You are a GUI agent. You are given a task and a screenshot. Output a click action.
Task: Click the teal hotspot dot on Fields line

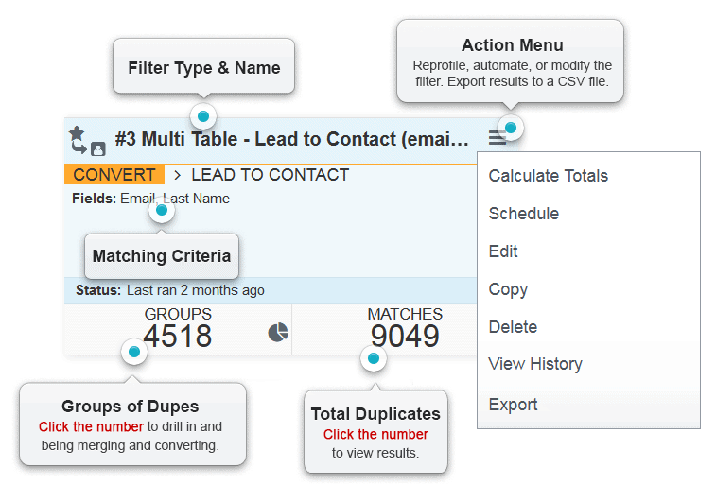[162, 210]
